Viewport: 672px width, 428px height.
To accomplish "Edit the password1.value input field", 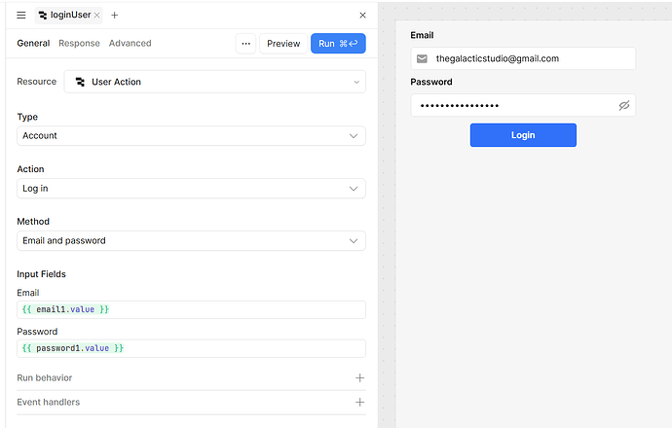I will 191,348.
